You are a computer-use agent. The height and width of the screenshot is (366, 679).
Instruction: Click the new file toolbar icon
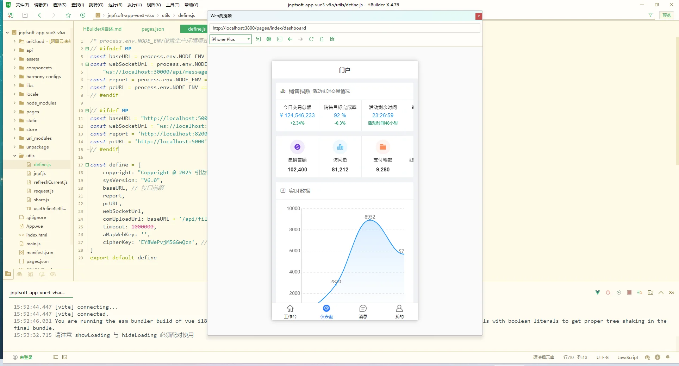(x=11, y=15)
